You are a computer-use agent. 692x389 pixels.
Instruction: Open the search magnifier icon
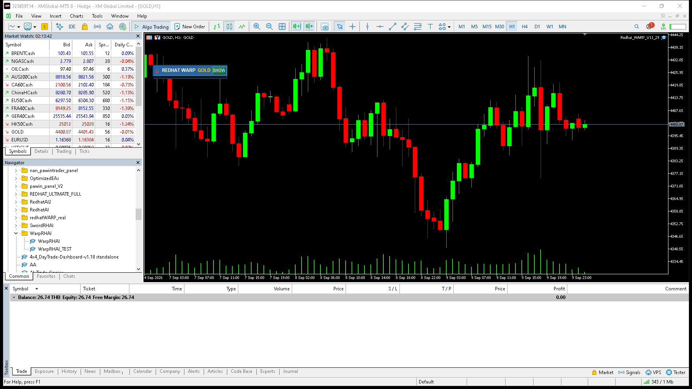tap(637, 27)
